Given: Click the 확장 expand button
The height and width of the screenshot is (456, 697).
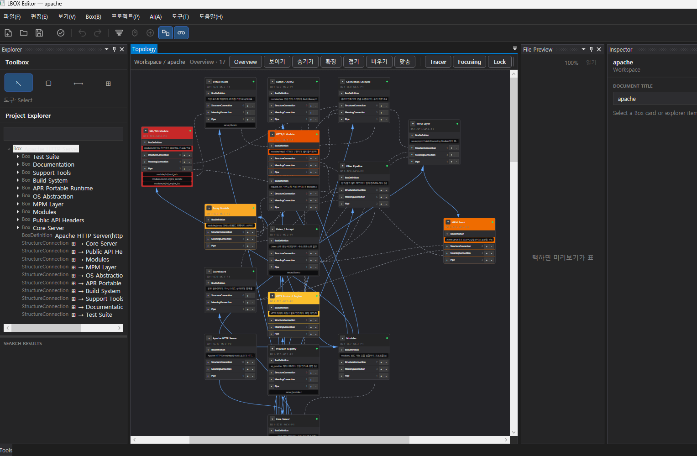Looking at the screenshot, I should tap(331, 62).
